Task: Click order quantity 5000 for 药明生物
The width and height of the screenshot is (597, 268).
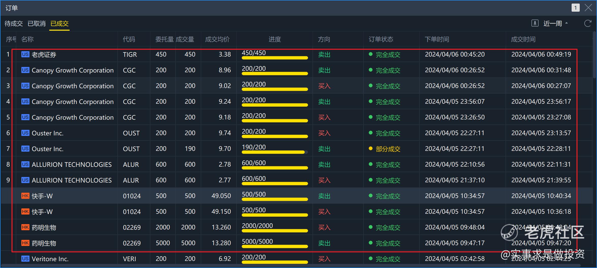Action: pyautogui.click(x=163, y=243)
